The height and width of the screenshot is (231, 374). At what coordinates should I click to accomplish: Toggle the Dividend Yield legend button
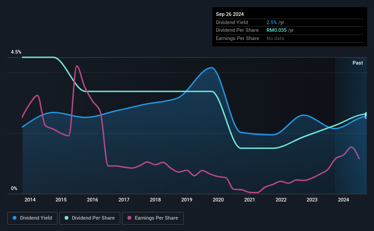(x=32, y=218)
